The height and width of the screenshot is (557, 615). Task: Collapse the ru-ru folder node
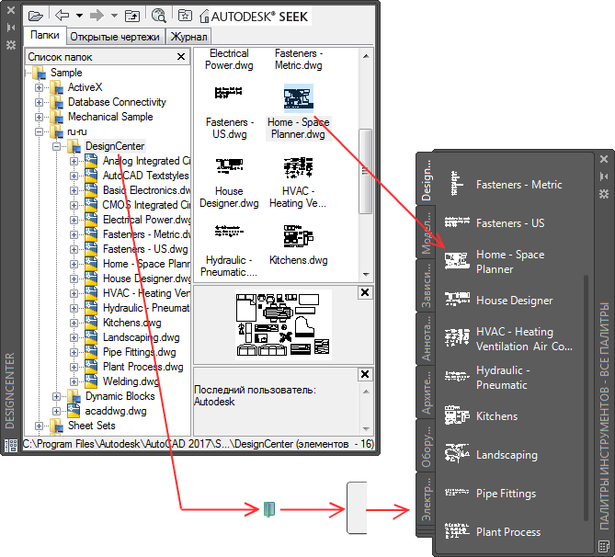(39, 131)
